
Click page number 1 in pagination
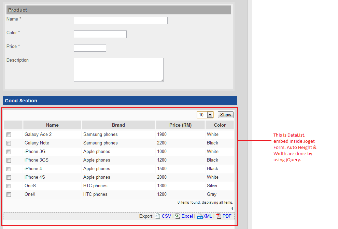click(232, 208)
